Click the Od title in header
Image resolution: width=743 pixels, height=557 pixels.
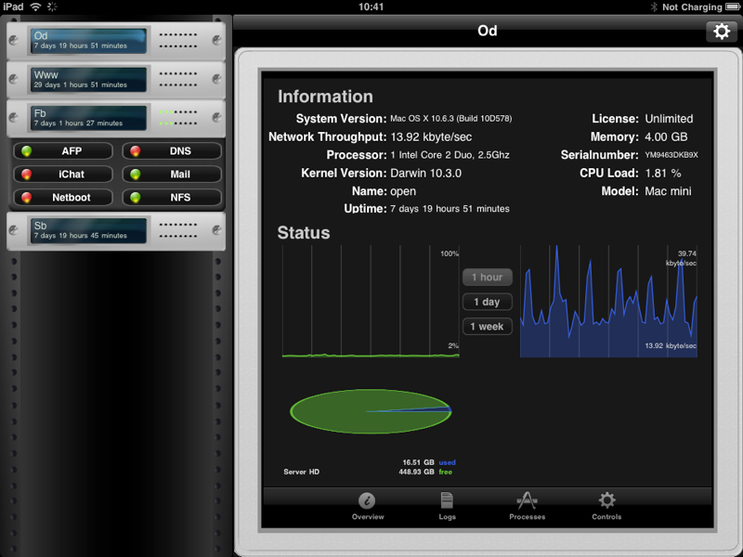487,31
